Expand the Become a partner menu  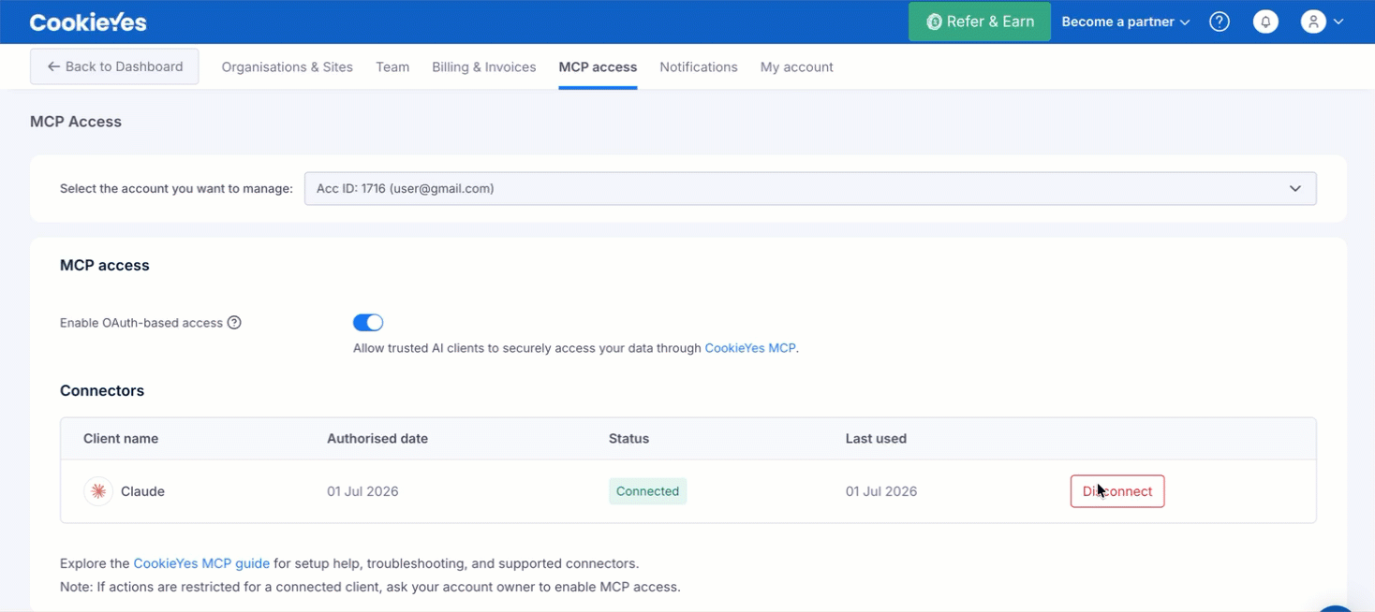tap(1126, 22)
